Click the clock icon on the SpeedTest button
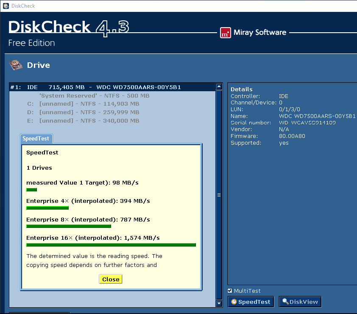This screenshot has height=314, width=357. click(234, 302)
